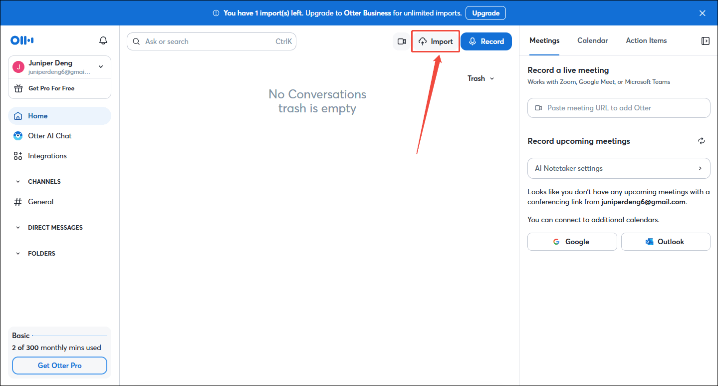Switch to the Action Items tab
The width and height of the screenshot is (718, 386).
[646, 40]
